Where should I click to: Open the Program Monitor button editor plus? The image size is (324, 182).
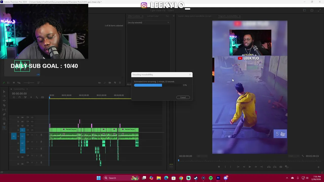318,167
